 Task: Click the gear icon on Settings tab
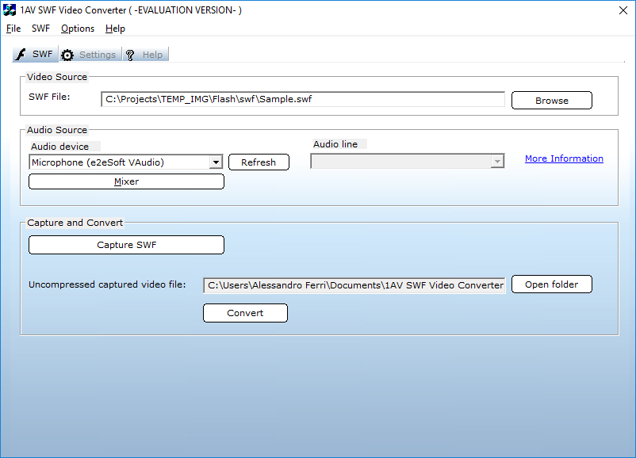coord(67,55)
